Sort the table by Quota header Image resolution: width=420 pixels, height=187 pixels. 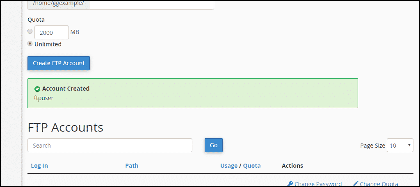point(252,166)
